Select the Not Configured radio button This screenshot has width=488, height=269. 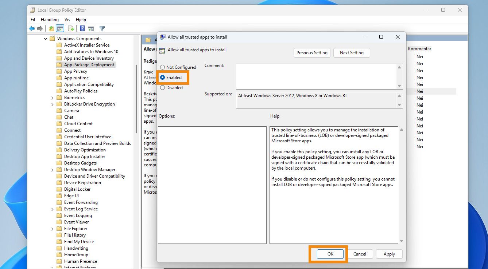[163, 67]
